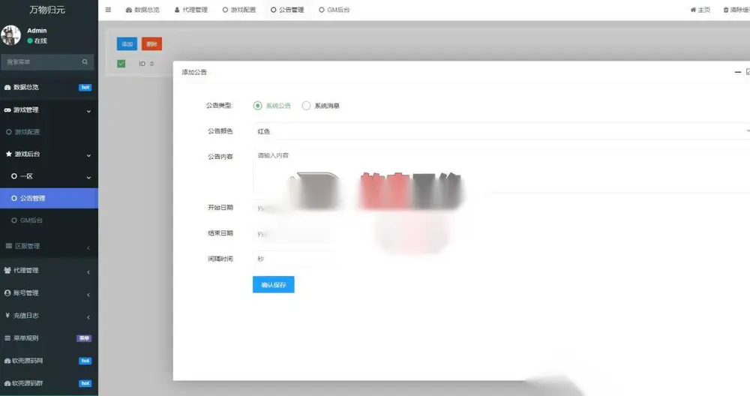Toggle the green select-all checkbox
The width and height of the screenshot is (750, 396).
(121, 64)
